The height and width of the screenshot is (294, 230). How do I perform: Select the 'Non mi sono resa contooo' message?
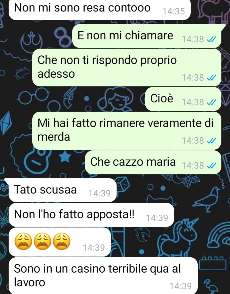click(100, 9)
